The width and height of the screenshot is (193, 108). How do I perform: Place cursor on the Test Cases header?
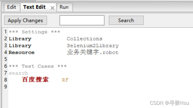(x=38, y=66)
